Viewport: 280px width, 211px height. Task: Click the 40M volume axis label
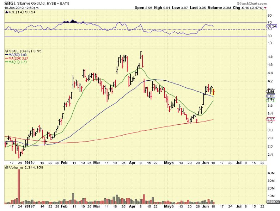271,173
